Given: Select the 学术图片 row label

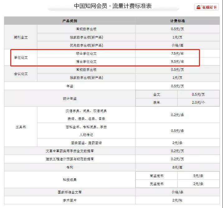Looking at the screenshot, I should pyautogui.click(x=70, y=200).
